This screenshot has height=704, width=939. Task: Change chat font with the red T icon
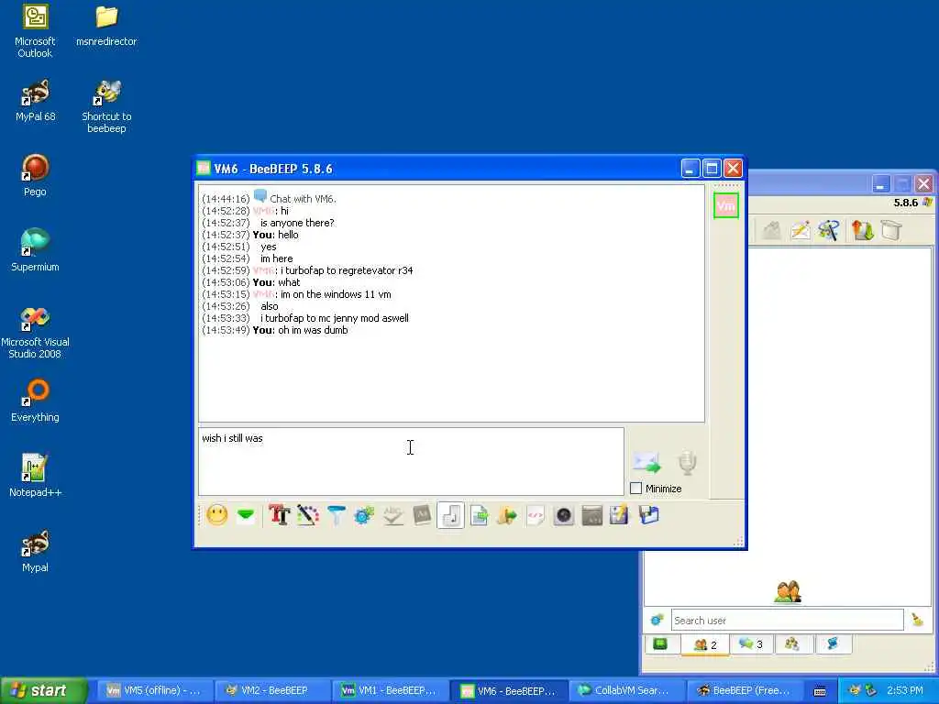tap(279, 515)
